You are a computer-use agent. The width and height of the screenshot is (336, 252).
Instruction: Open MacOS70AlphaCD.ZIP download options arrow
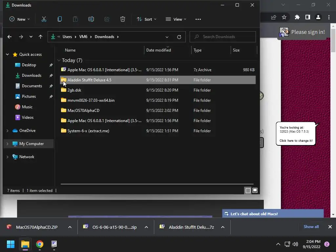pos(70,227)
